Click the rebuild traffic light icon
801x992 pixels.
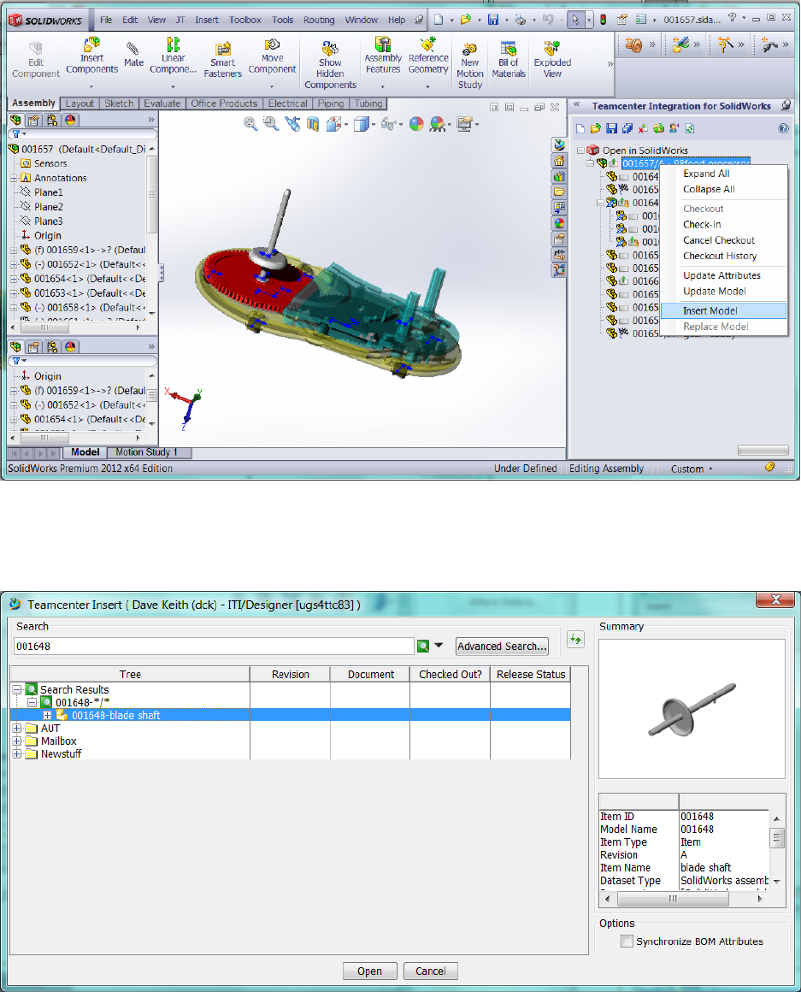[x=604, y=20]
